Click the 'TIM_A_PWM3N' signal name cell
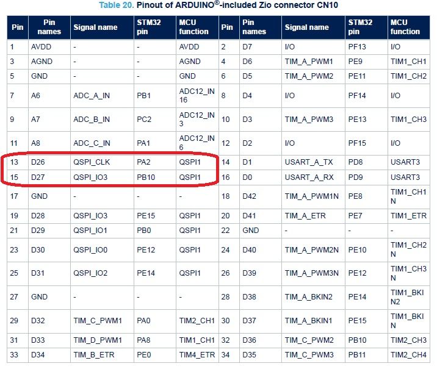Screen dimensions: 437x369 (x=312, y=273)
